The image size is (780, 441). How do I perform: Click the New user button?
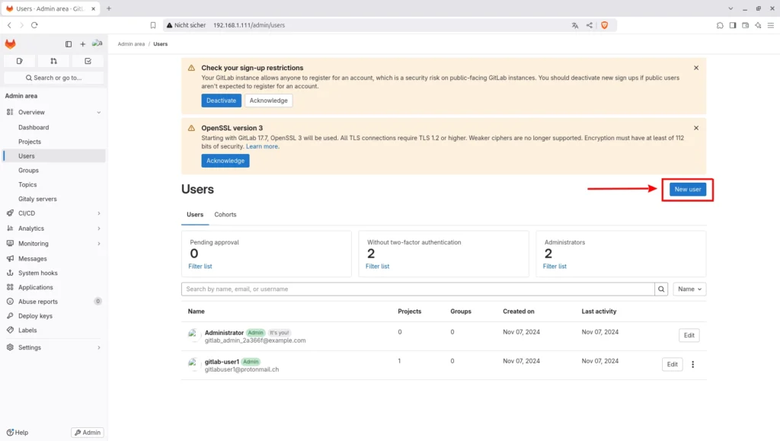click(x=687, y=190)
